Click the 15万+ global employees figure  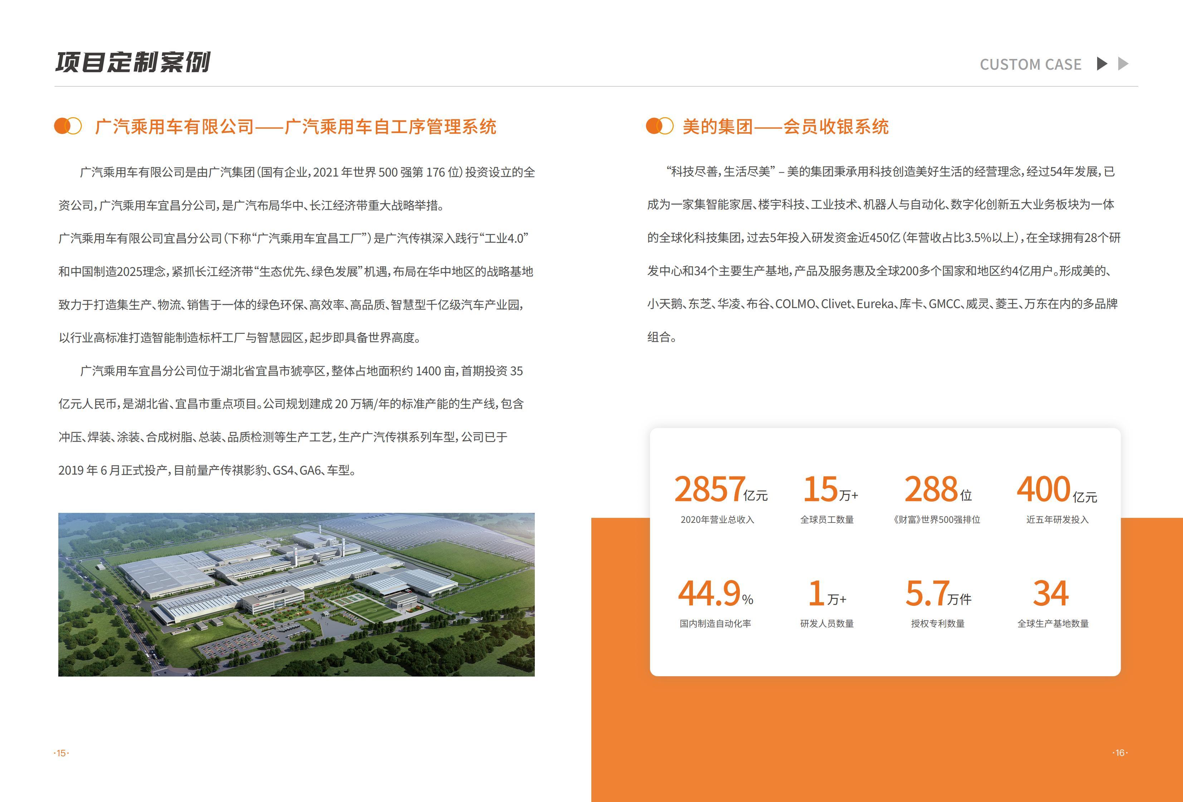coord(832,488)
